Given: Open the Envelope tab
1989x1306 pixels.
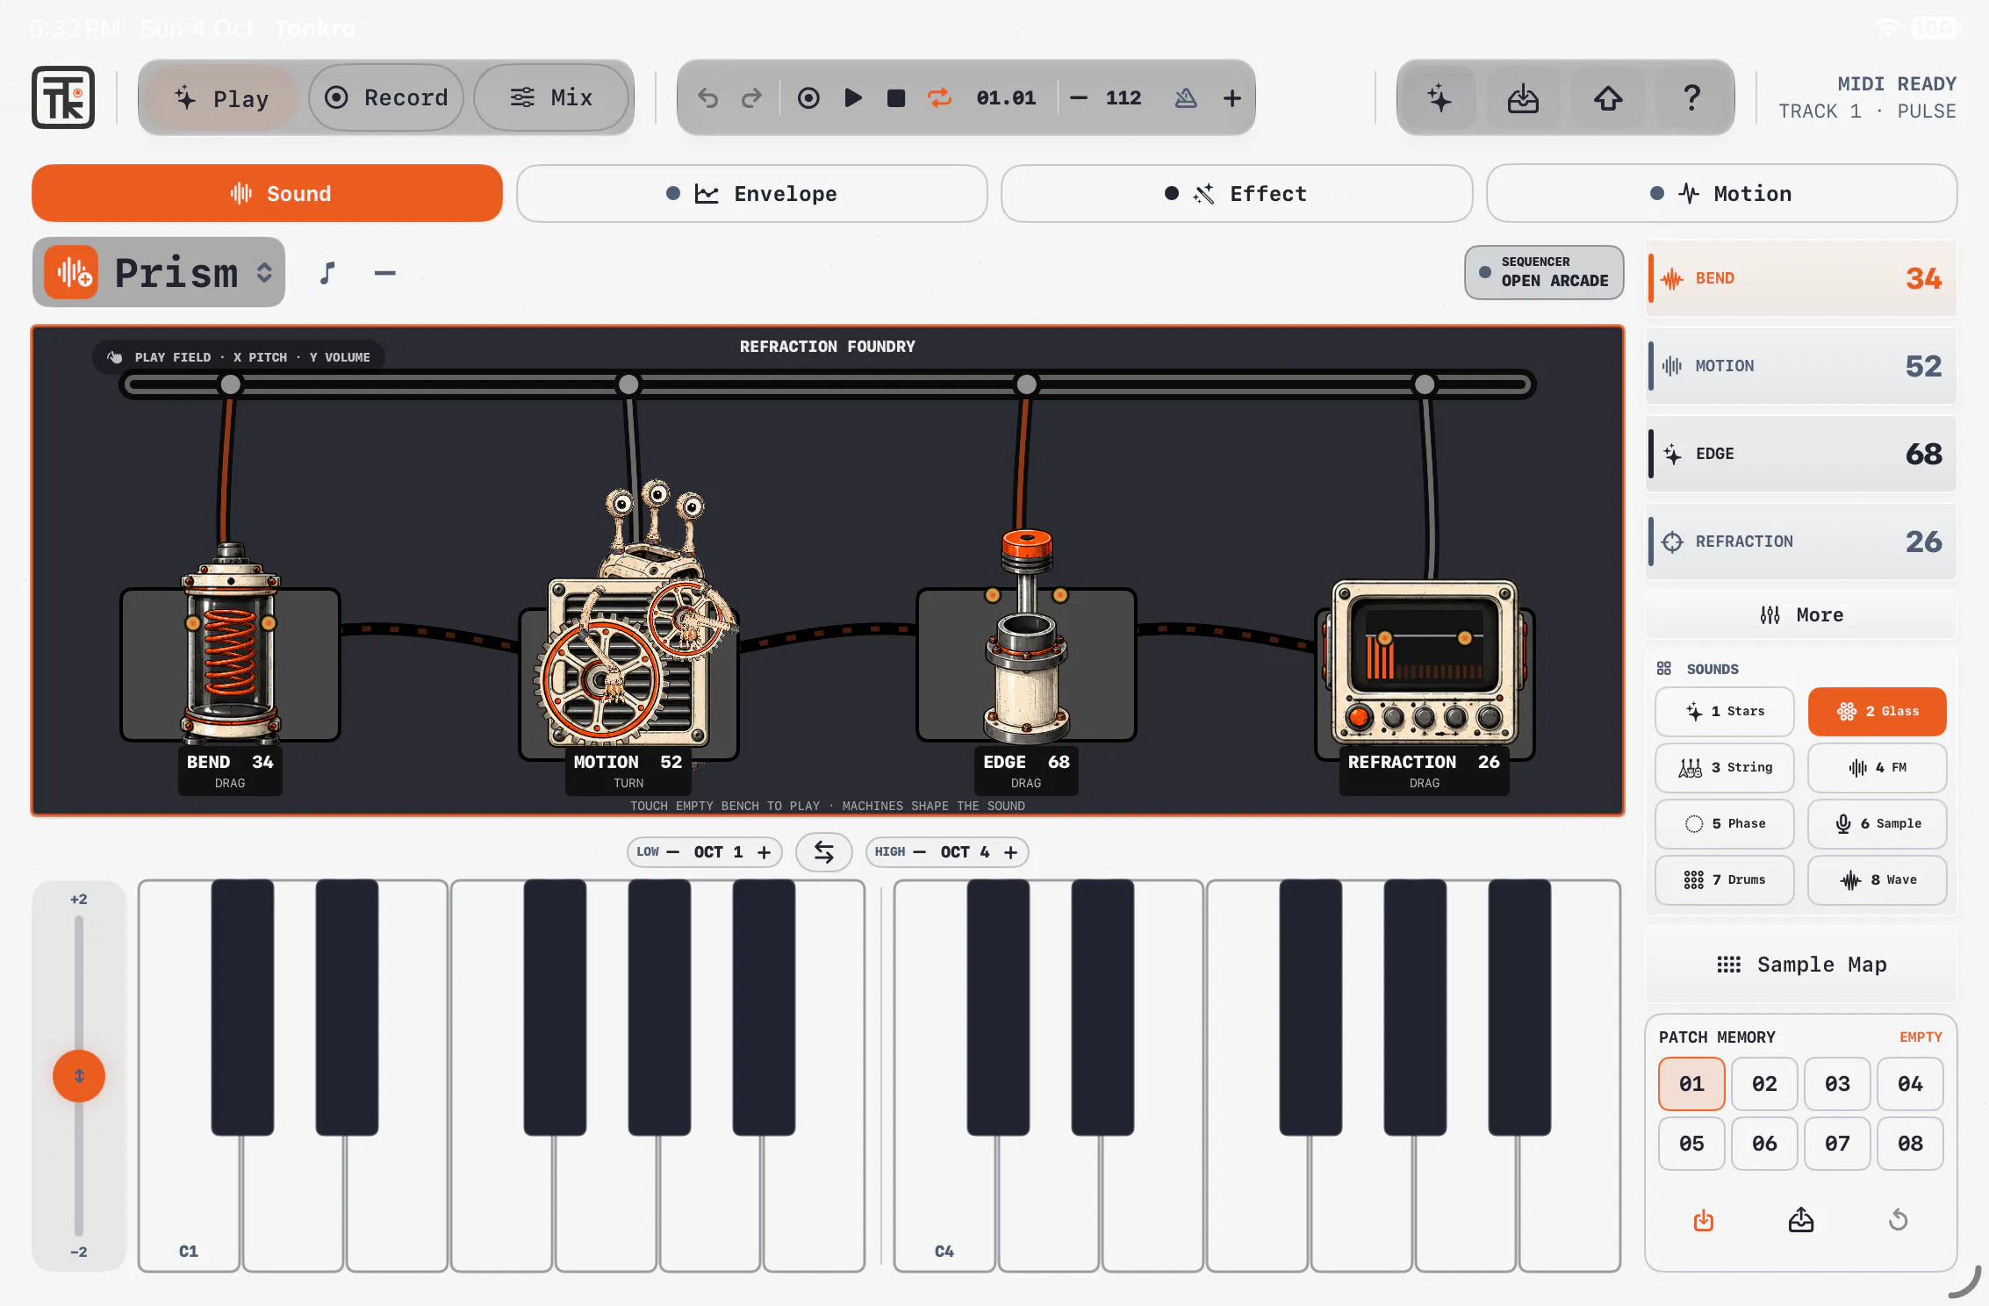Looking at the screenshot, I should coord(752,193).
